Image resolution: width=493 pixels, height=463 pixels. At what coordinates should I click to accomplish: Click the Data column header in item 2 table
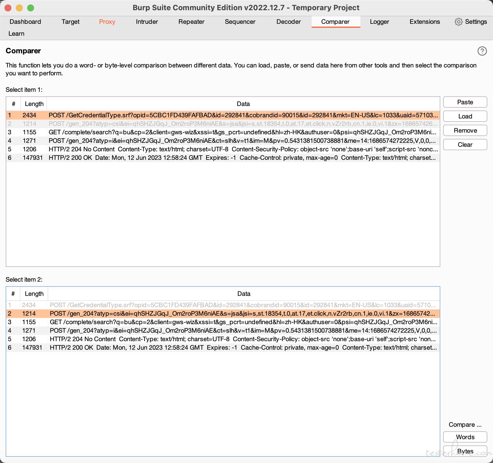click(x=244, y=294)
